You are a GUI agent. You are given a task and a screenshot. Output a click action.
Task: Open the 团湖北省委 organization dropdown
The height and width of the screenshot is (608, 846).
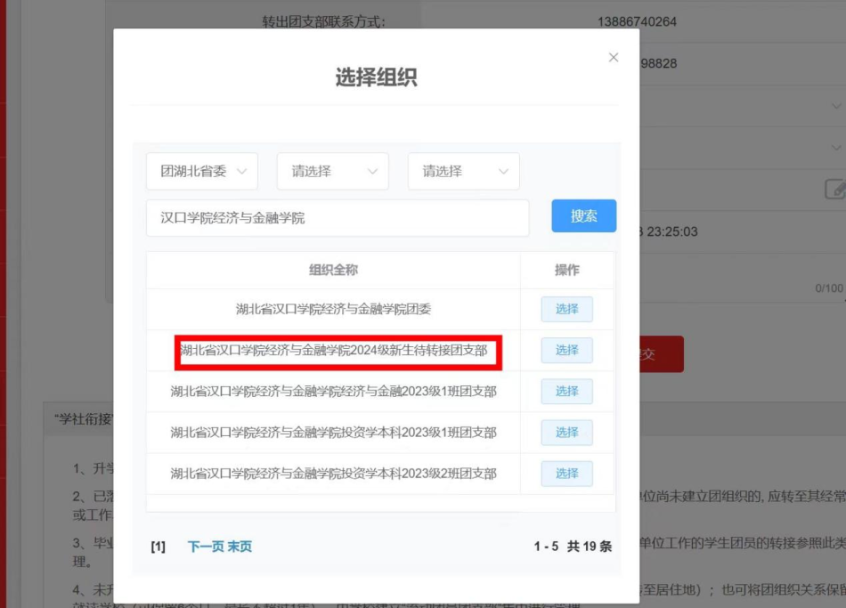click(201, 171)
